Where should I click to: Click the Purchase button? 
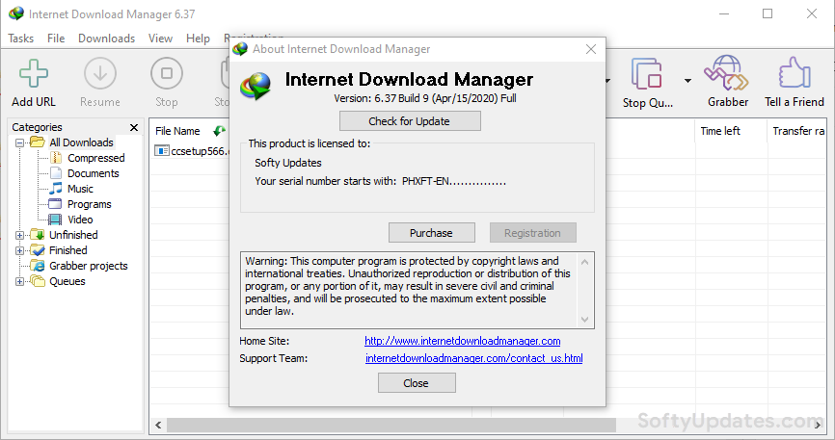pyautogui.click(x=431, y=232)
